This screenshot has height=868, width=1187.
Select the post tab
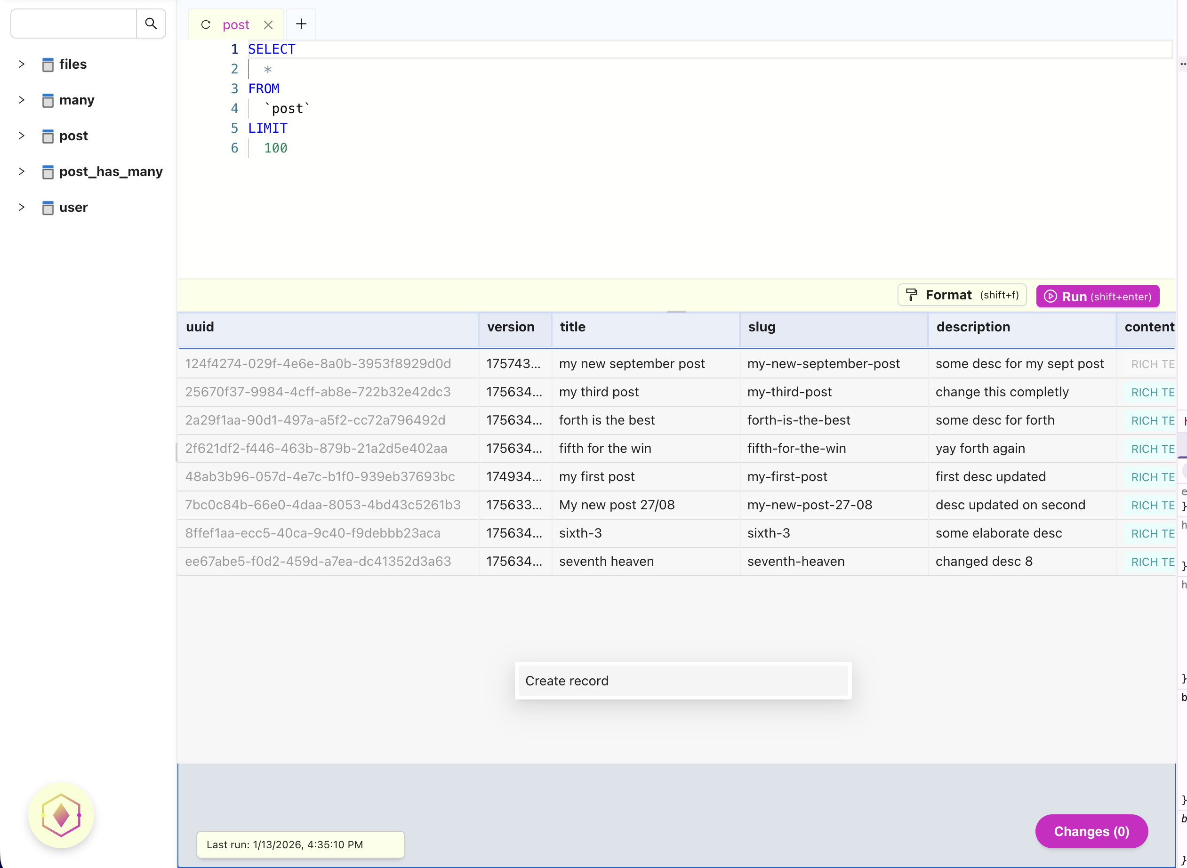236,24
